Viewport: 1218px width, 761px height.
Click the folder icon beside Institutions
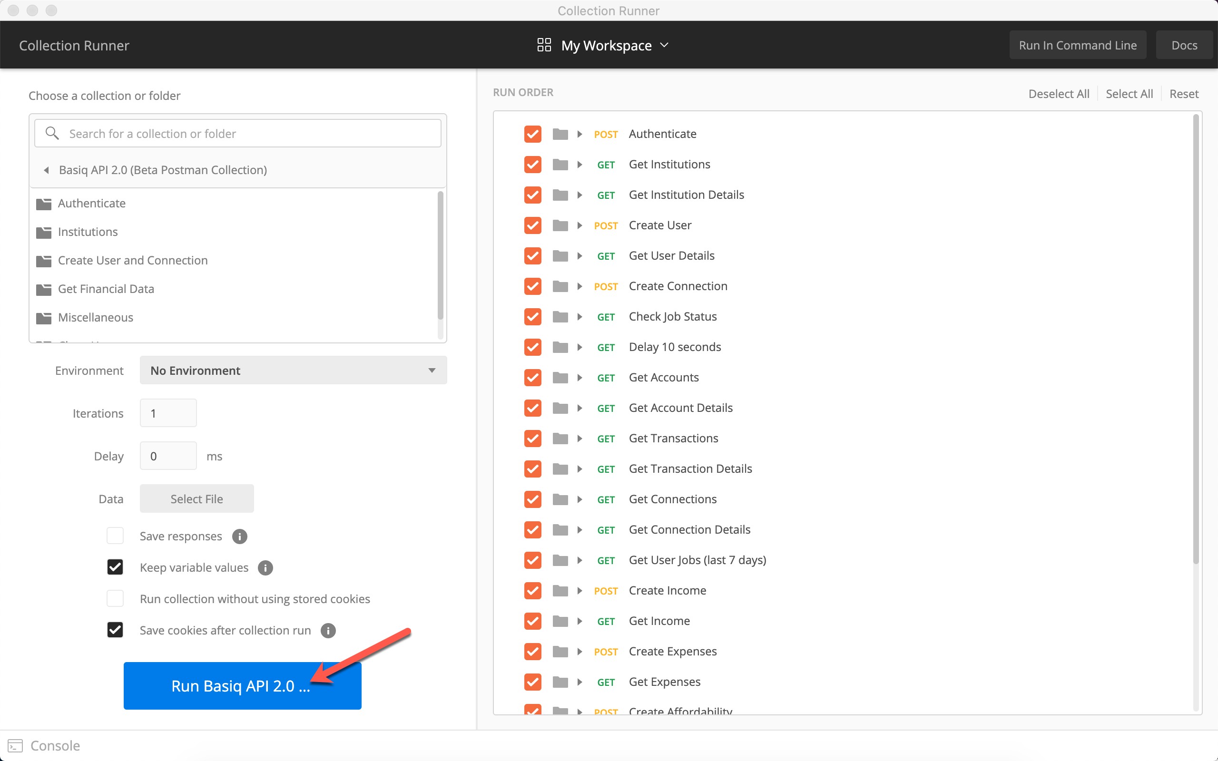click(44, 232)
